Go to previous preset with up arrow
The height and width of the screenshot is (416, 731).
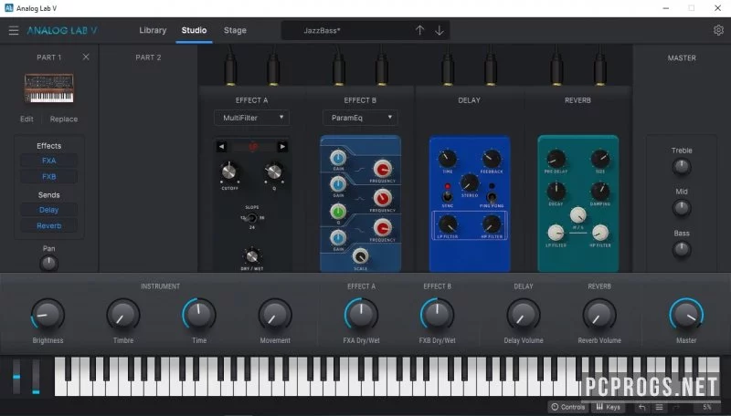click(x=419, y=30)
